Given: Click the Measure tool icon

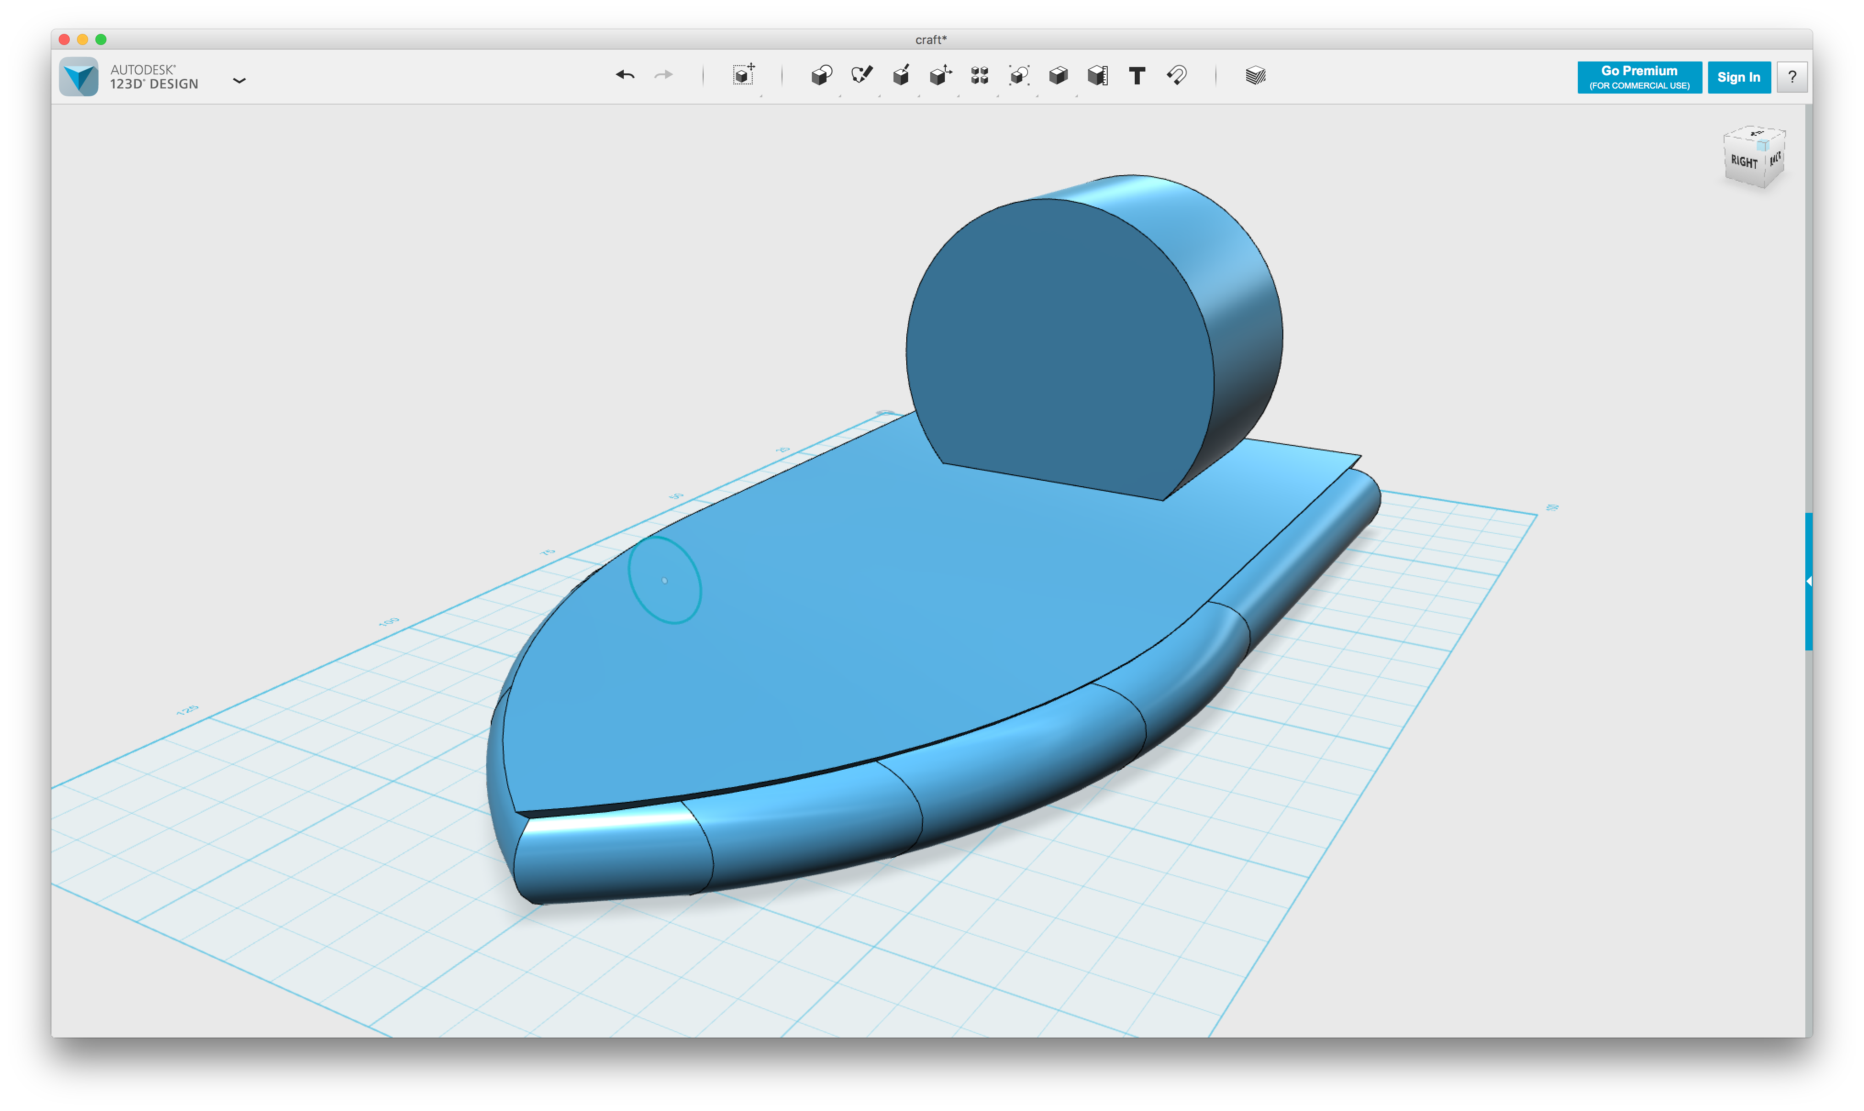Looking at the screenshot, I should pos(1098,75).
